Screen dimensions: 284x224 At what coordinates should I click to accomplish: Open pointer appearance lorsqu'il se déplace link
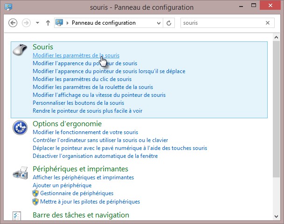(x=109, y=71)
